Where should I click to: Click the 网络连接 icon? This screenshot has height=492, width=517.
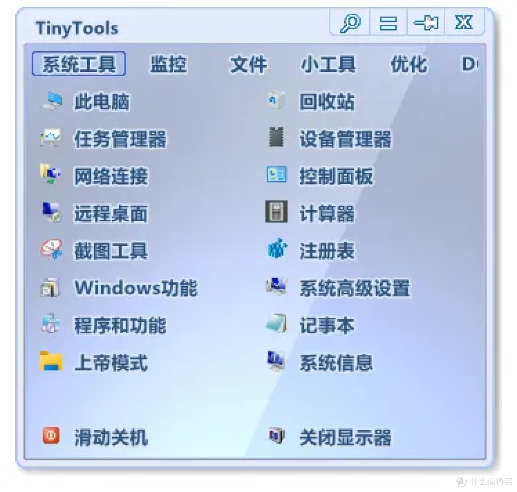pyautogui.click(x=50, y=174)
